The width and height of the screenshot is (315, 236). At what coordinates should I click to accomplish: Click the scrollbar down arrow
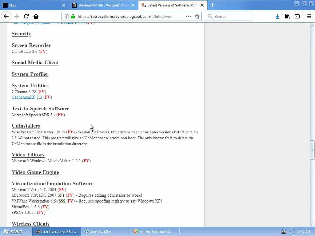(x=312, y=224)
